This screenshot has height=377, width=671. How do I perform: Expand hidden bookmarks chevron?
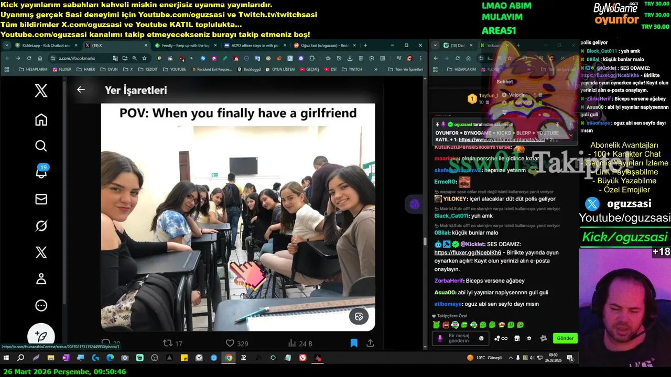pos(376,69)
